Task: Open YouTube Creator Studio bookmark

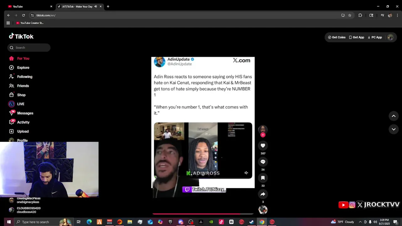Action: [30, 23]
